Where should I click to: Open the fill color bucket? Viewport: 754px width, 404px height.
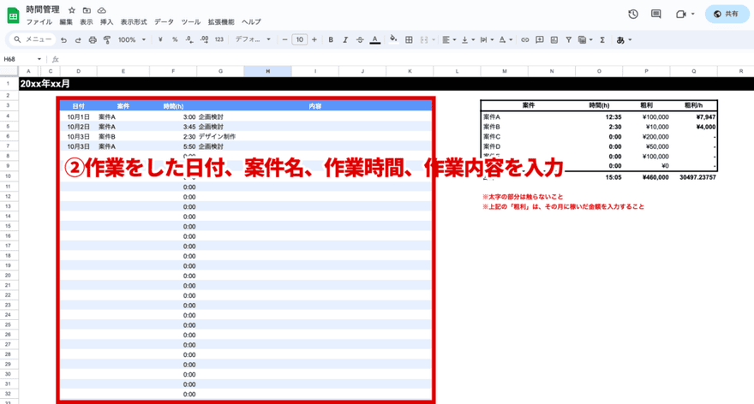click(393, 40)
